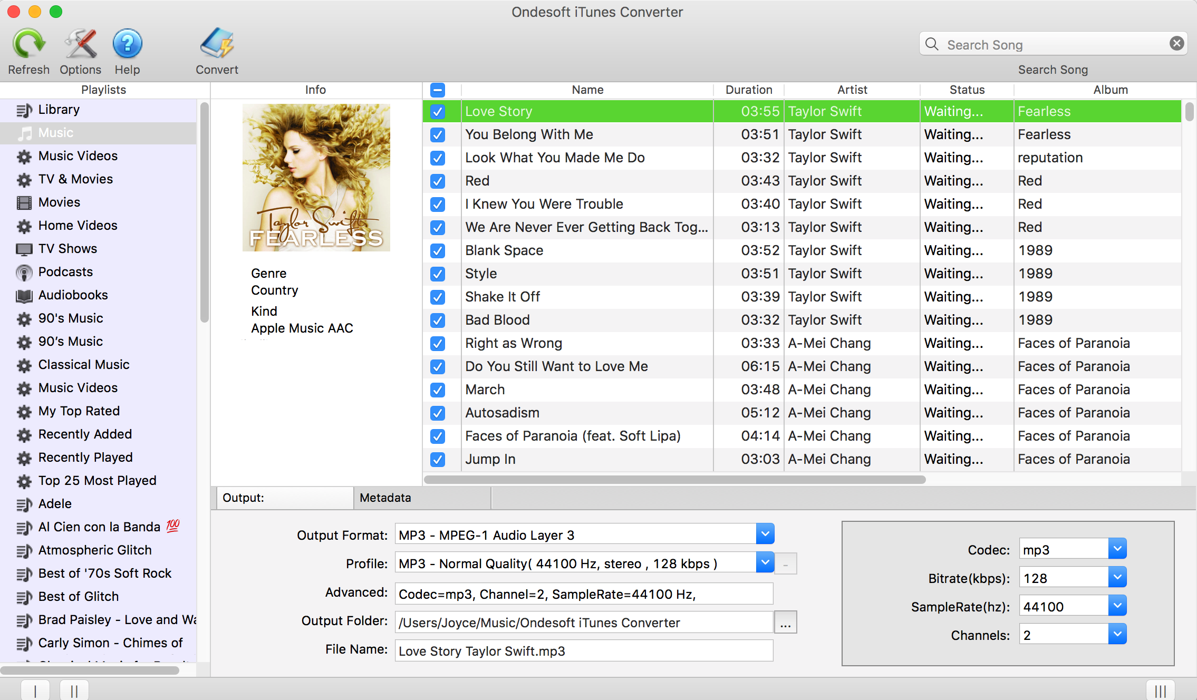Toggle the master select checkbox at top
This screenshot has height=700, width=1197.
click(438, 90)
